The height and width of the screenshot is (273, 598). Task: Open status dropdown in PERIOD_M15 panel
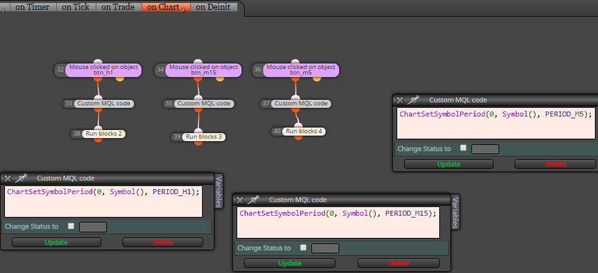(x=326, y=249)
